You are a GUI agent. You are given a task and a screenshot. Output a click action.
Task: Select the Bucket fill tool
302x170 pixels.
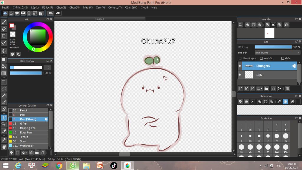4,66
